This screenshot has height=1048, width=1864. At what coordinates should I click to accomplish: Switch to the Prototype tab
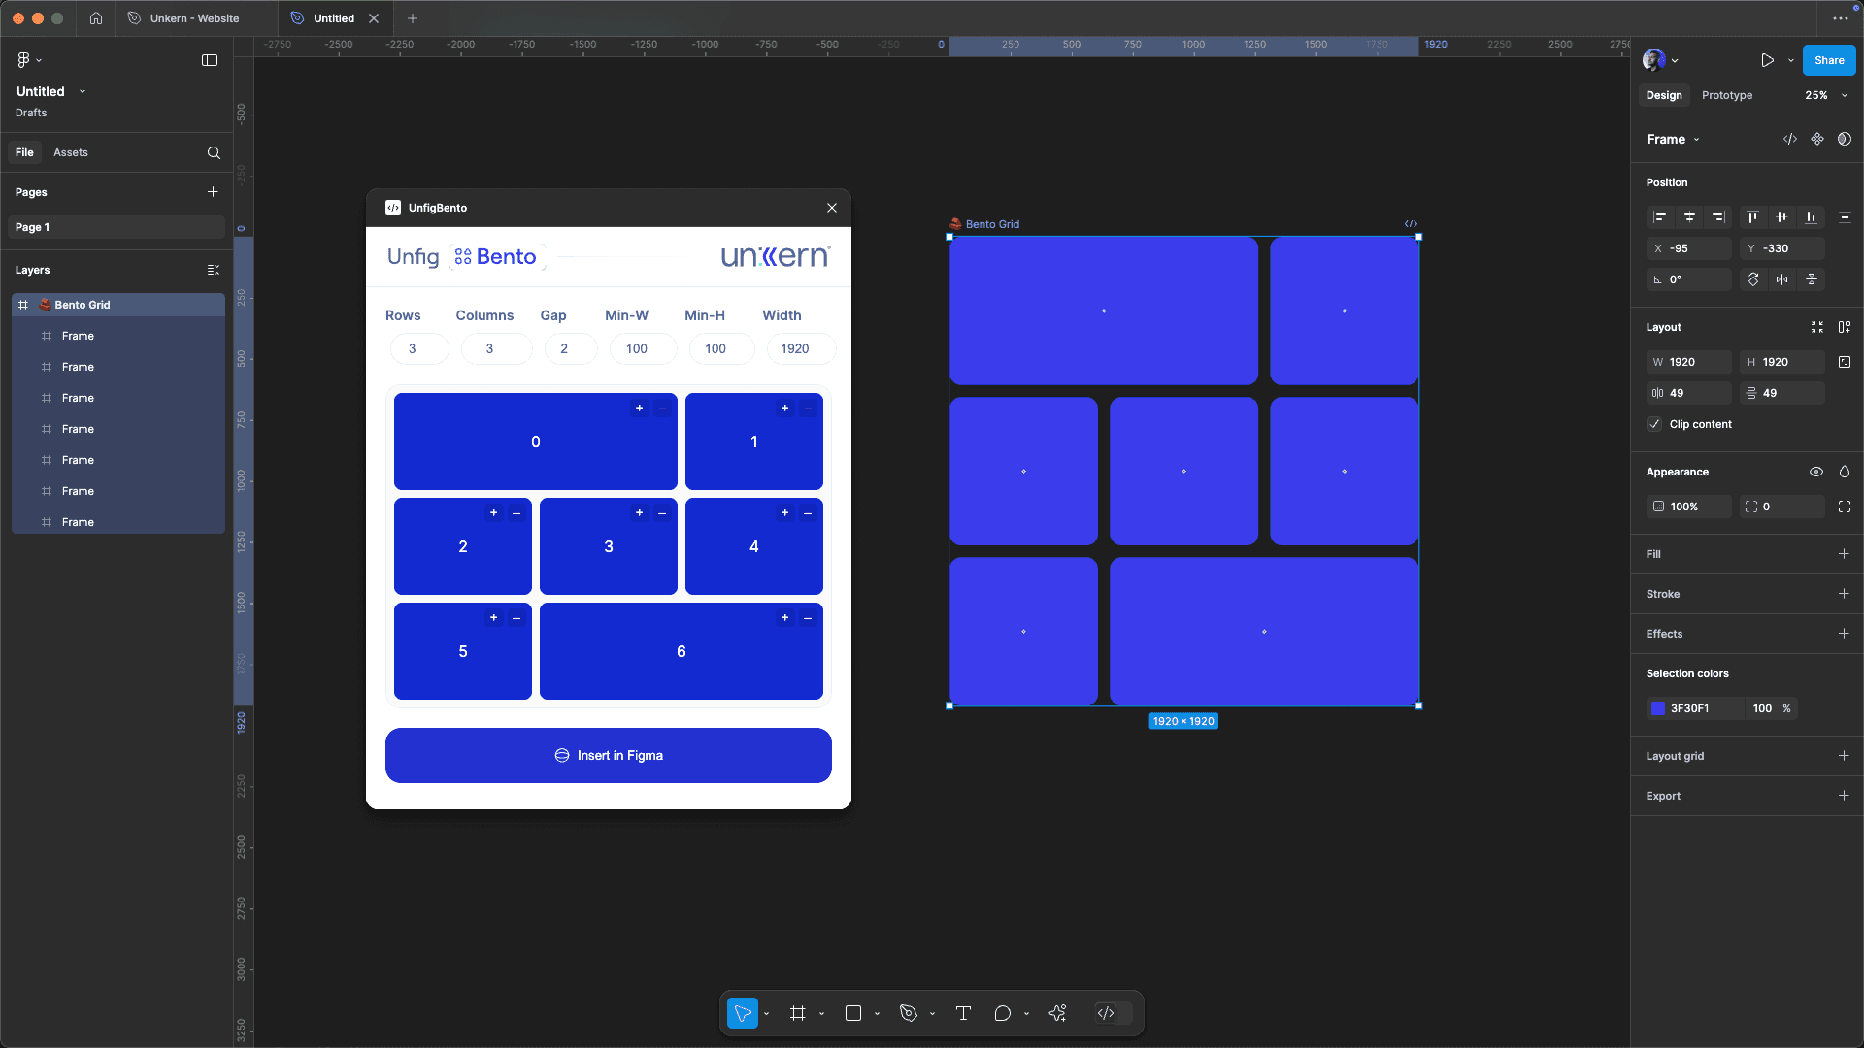pyautogui.click(x=1726, y=95)
